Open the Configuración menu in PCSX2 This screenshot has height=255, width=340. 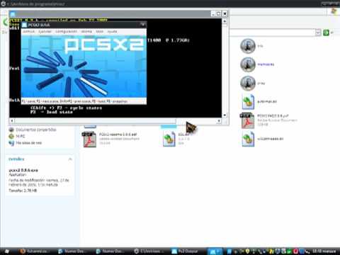[66, 31]
